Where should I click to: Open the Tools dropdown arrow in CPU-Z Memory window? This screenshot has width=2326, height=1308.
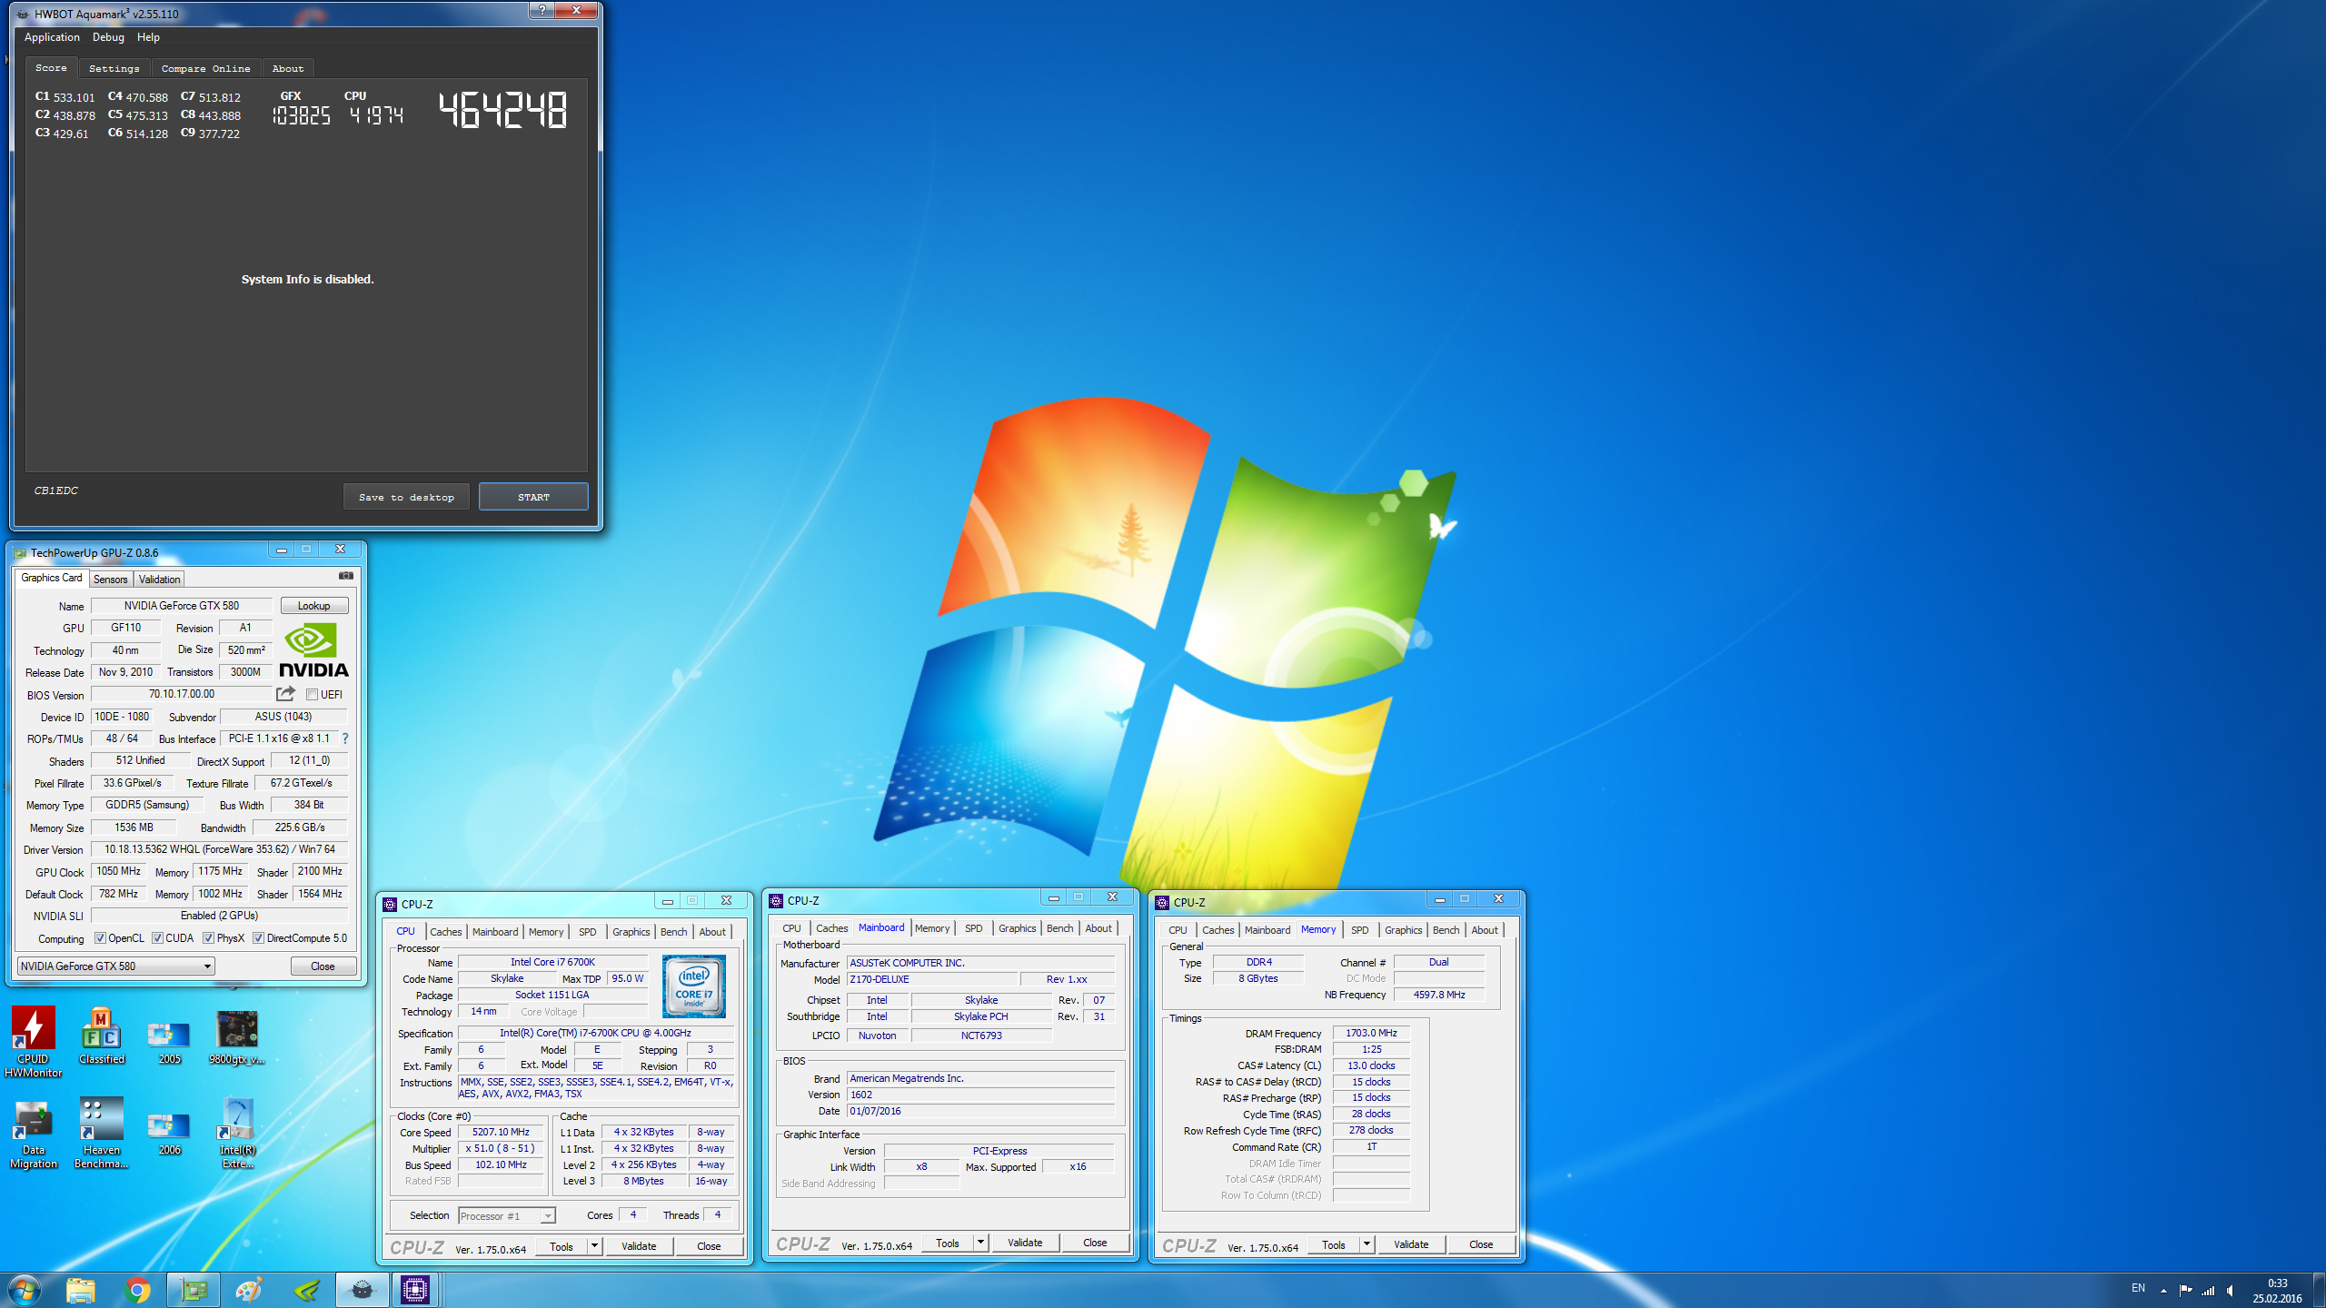pos(1367,1244)
